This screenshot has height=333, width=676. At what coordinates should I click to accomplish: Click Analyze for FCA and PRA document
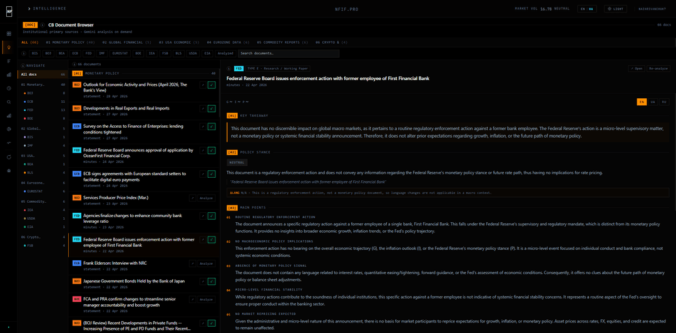click(x=206, y=299)
